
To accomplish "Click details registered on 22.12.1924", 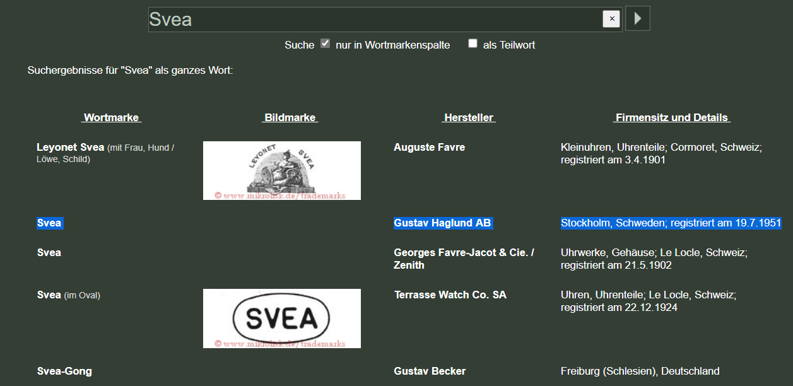I will pos(649,301).
